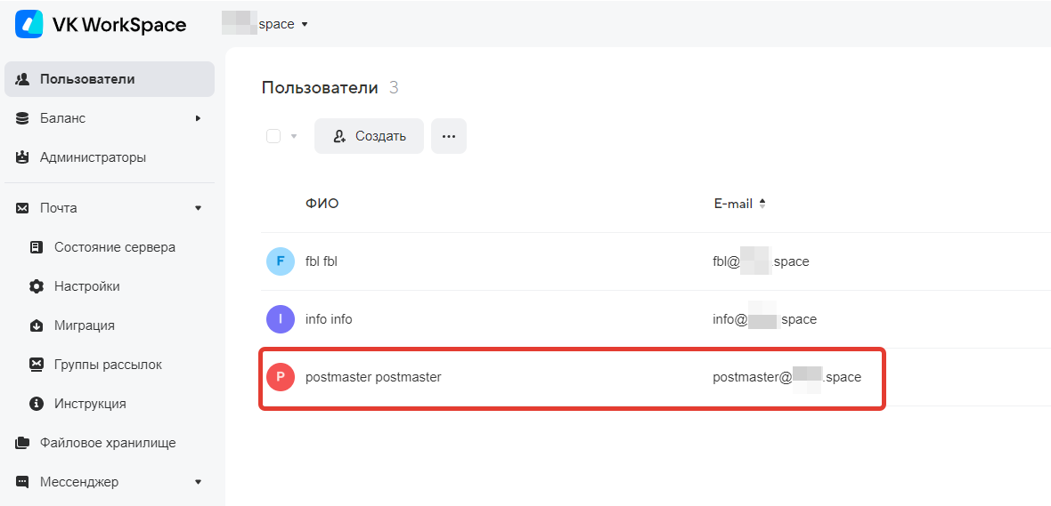Expand the Мессенджер section arrow
The height and width of the screenshot is (506, 1051).
click(x=198, y=482)
